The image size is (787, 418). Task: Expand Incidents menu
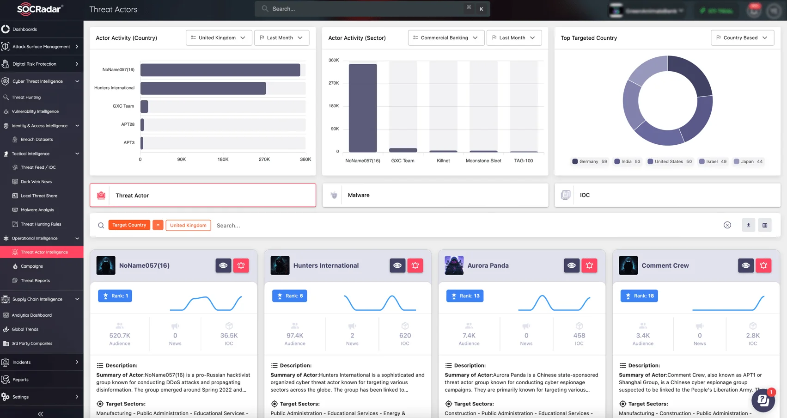tap(42, 362)
